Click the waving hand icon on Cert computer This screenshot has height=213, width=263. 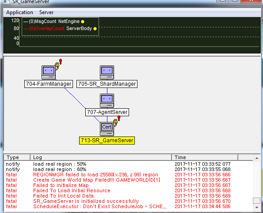click(x=115, y=122)
